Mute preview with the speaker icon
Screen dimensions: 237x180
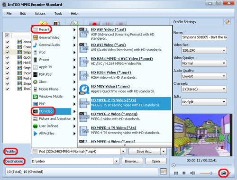click(192, 173)
